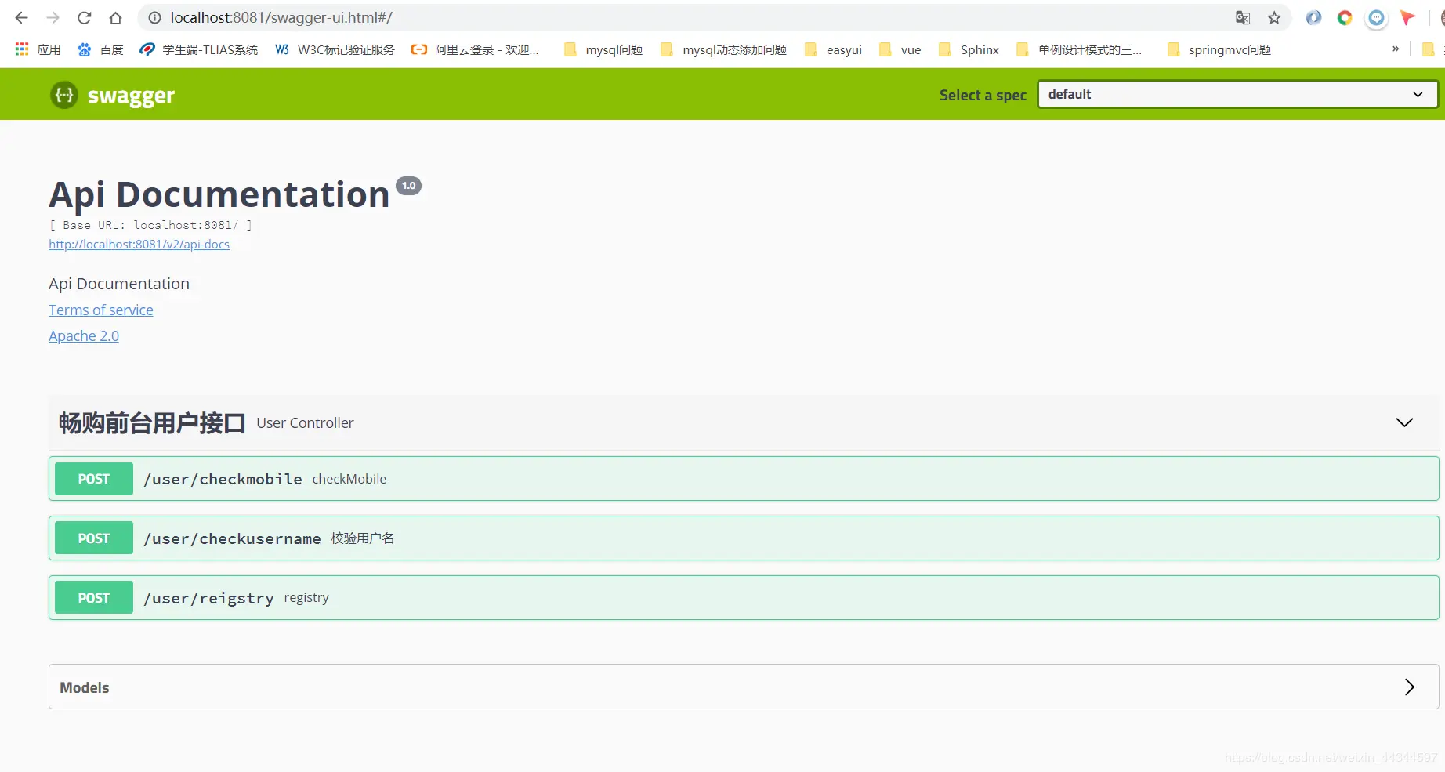Click the 校验用户名 summary text
The width and height of the screenshot is (1445, 772).
tap(362, 538)
